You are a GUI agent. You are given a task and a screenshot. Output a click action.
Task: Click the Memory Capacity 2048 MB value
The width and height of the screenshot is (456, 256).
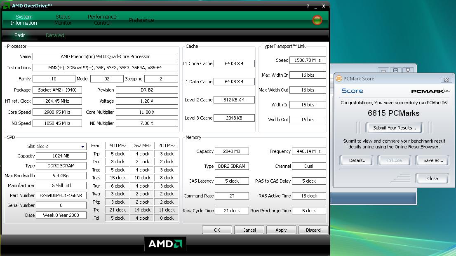click(232, 151)
